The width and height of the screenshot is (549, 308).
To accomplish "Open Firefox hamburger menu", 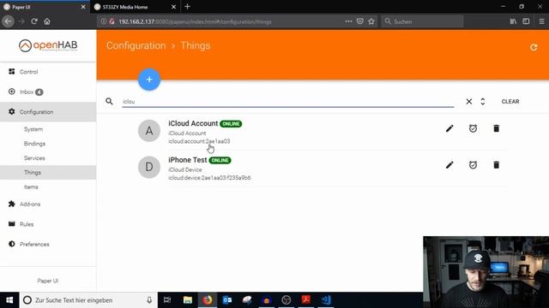I will coord(541,21).
